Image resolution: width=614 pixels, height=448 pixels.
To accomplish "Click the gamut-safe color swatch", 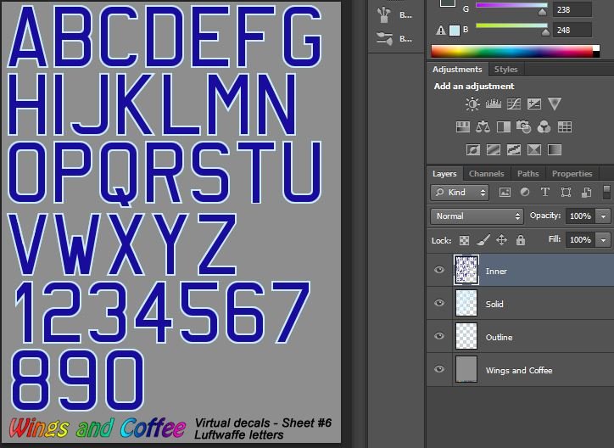I will point(455,31).
